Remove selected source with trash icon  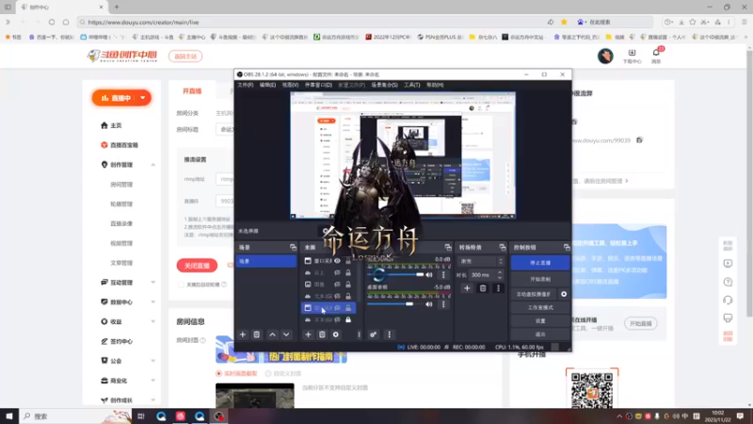(x=322, y=334)
